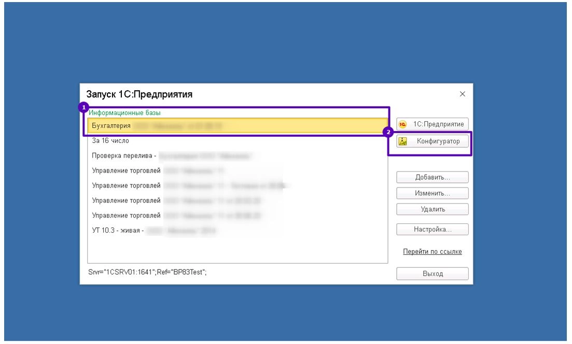Launch 1С:Предприятие mode
This screenshot has width=572, height=344.
(x=433, y=124)
